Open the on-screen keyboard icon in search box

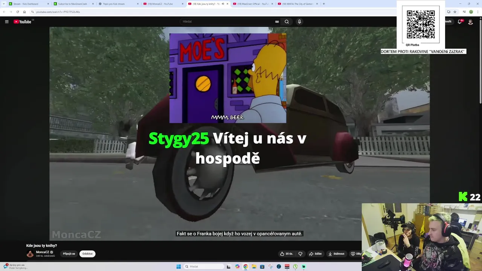click(277, 21)
